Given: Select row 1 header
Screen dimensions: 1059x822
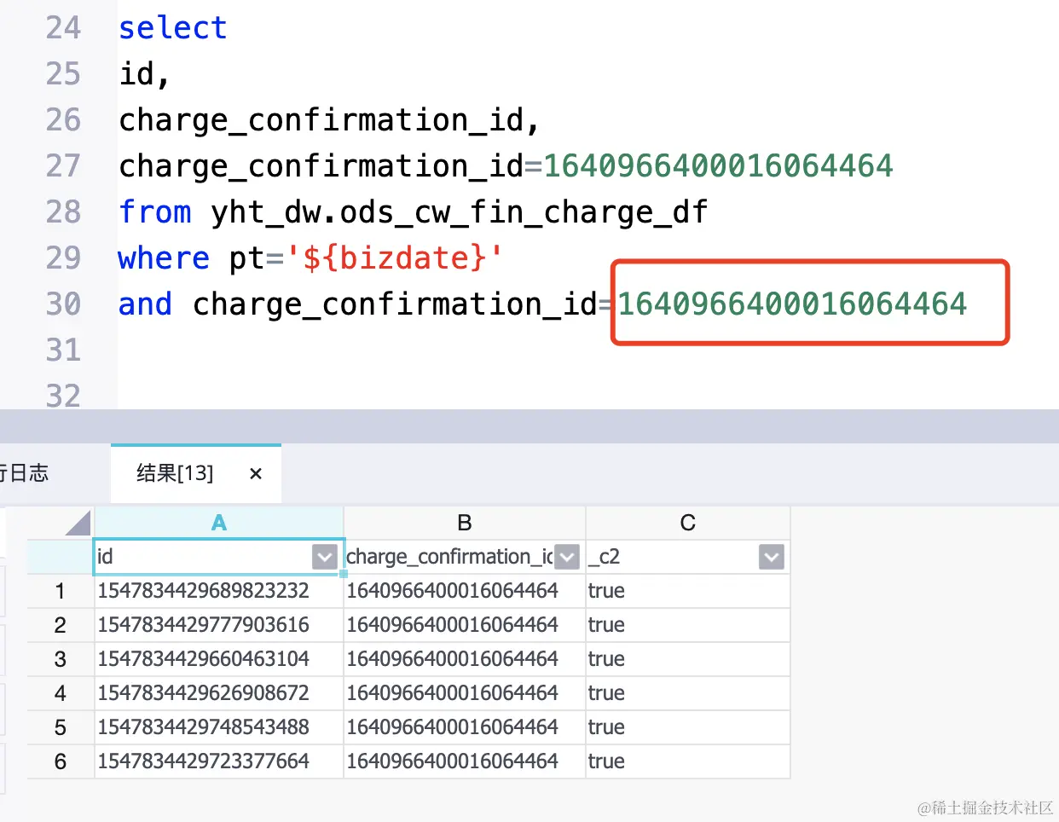Looking at the screenshot, I should 61,591.
